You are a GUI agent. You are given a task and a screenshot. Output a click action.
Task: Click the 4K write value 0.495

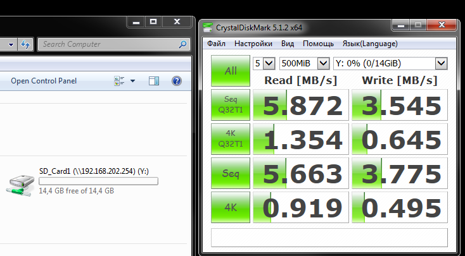(400, 207)
